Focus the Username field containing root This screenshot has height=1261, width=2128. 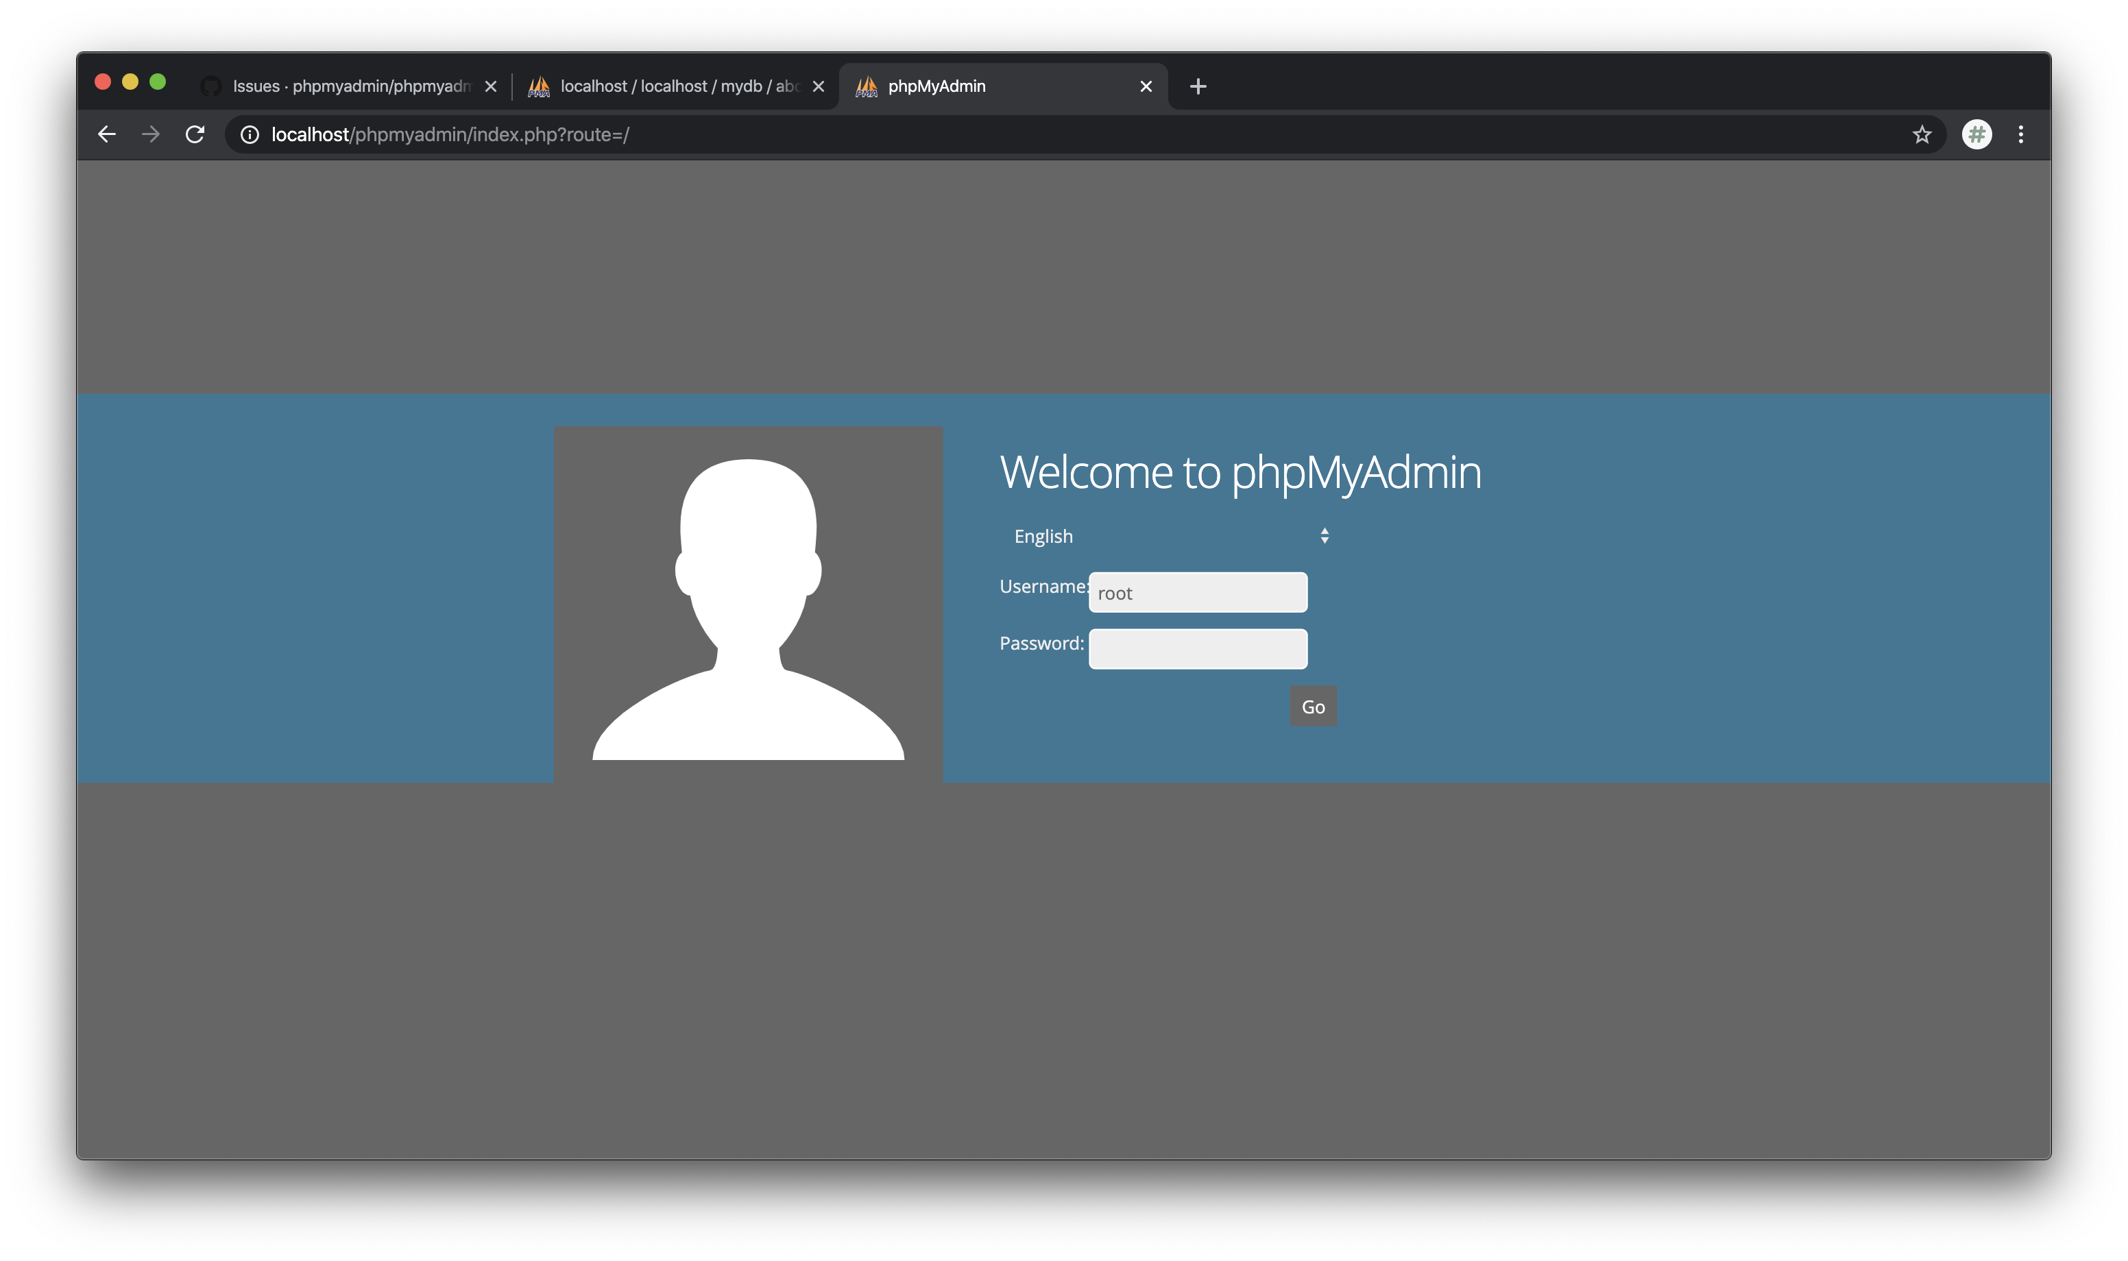click(x=1198, y=592)
